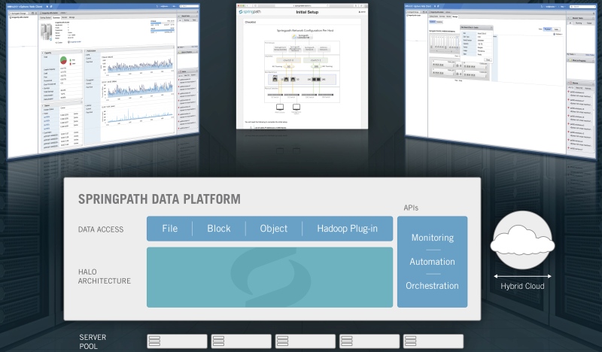Screen dimensions: 602x352
Task: Click the Hadoop Plug-in segment
Action: 348,229
